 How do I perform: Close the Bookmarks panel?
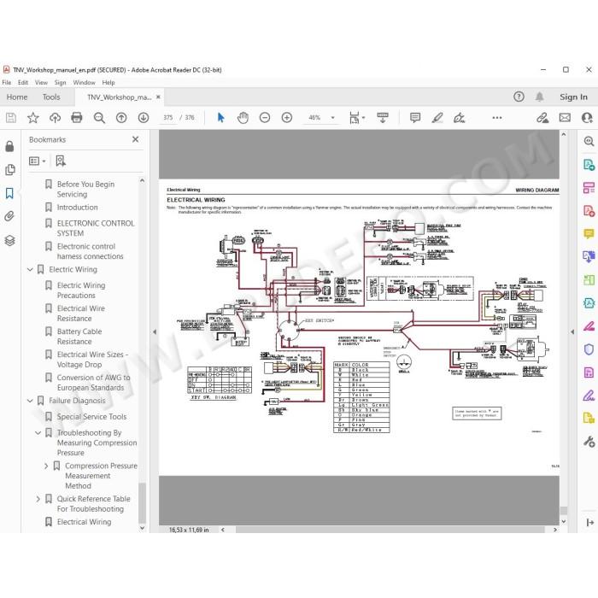click(x=135, y=139)
